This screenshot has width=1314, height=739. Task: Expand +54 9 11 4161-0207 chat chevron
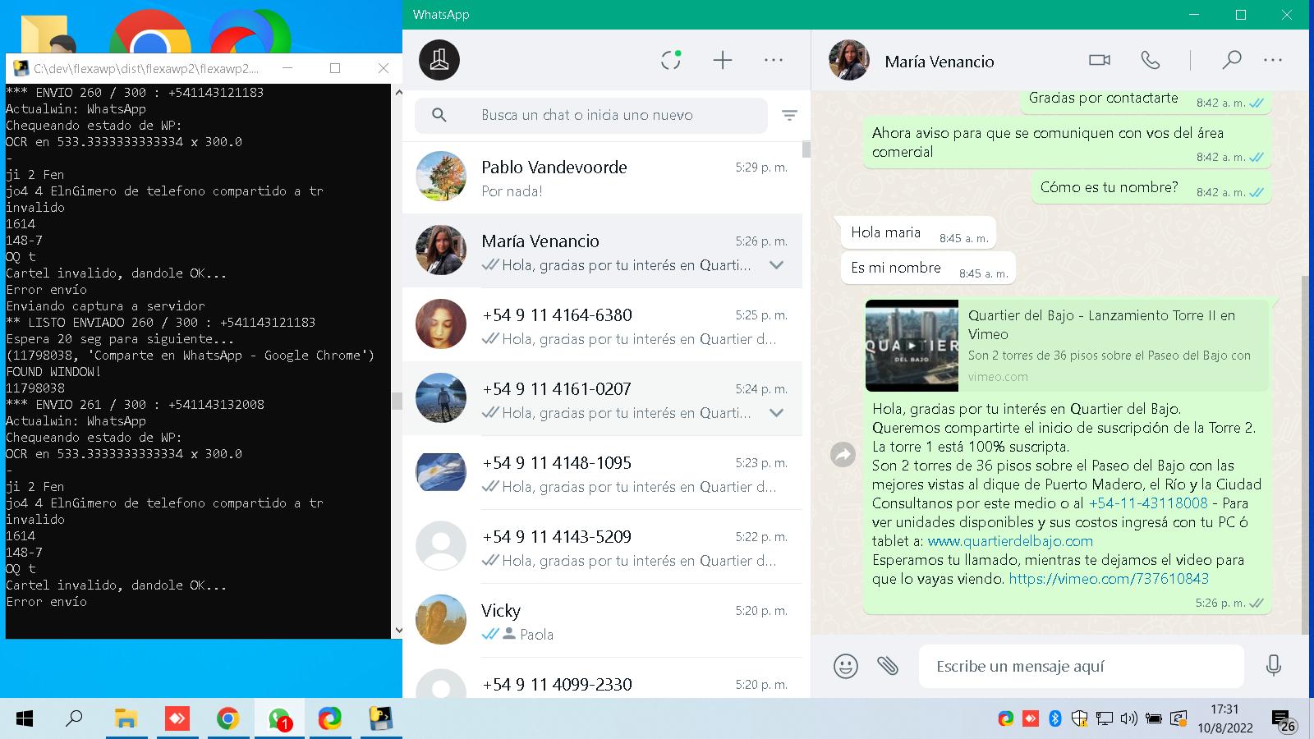tap(776, 413)
